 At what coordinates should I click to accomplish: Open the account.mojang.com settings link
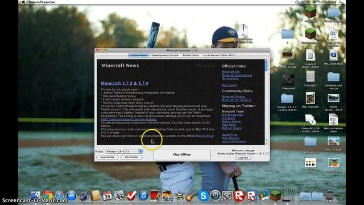(129, 119)
